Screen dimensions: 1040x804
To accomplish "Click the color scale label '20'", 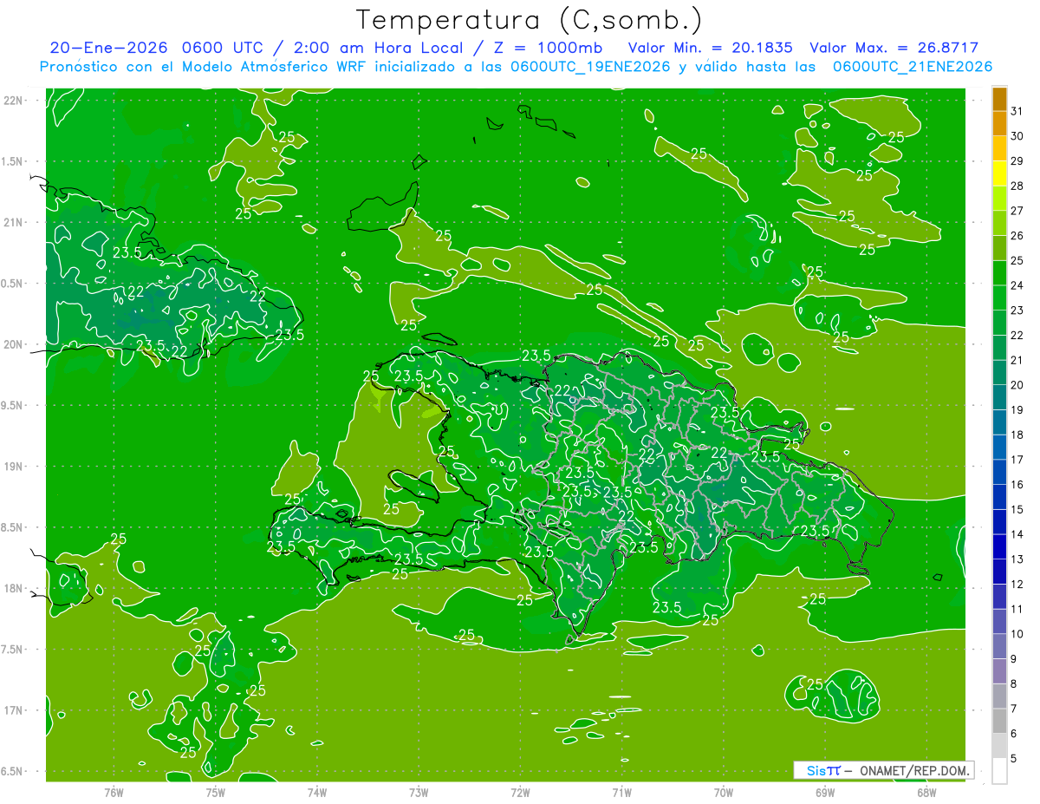I will (1017, 385).
